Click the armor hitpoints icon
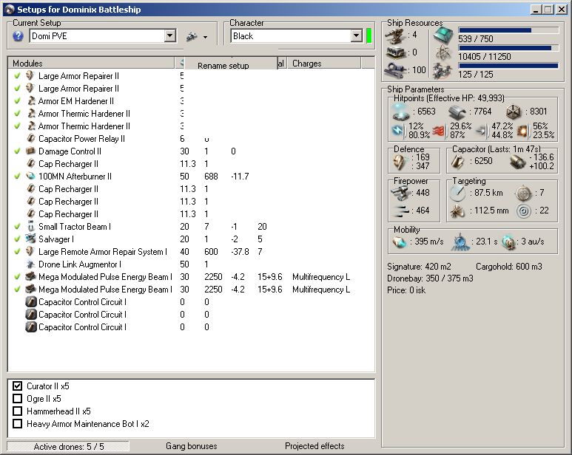572x455 pixels. point(457,112)
